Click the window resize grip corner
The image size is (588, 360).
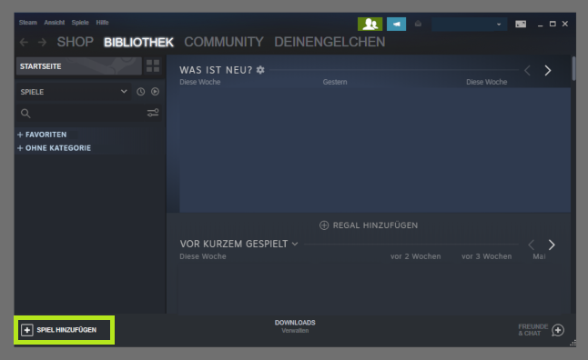coord(573,343)
